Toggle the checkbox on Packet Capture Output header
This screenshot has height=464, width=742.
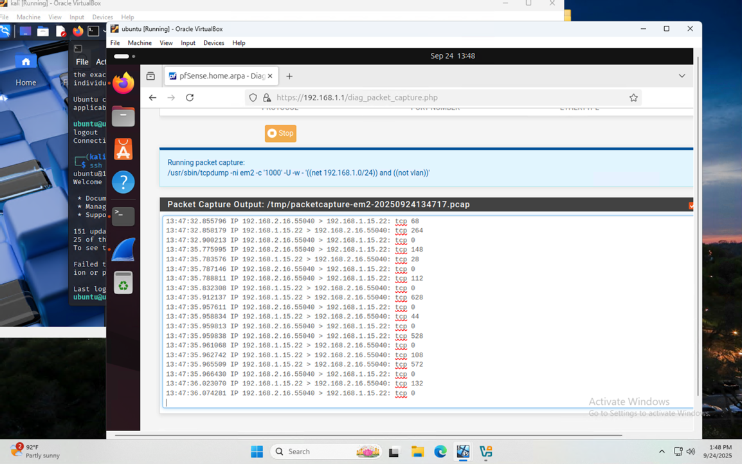691,205
